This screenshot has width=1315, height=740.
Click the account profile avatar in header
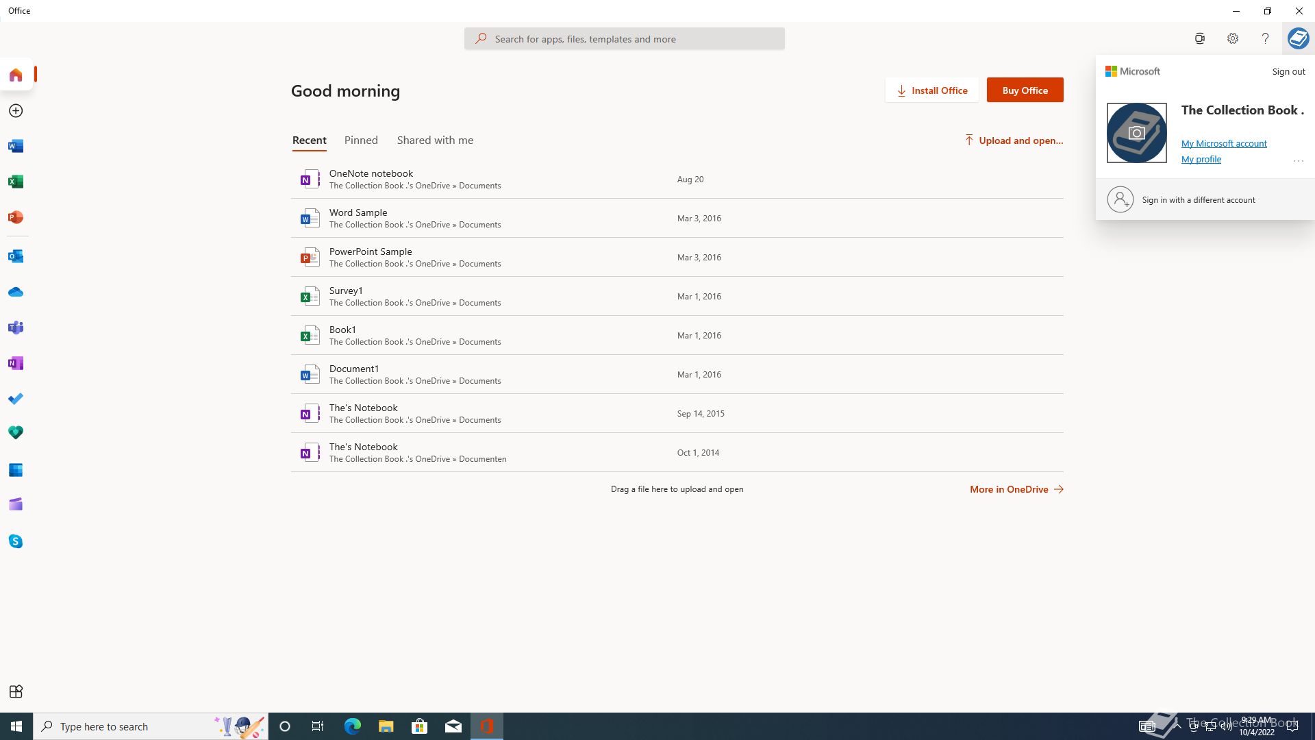1298,38
